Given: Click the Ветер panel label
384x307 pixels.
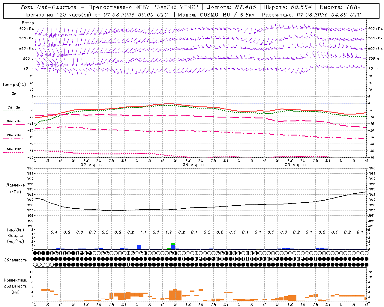Looking at the screenshot, I should (x=28, y=23).
